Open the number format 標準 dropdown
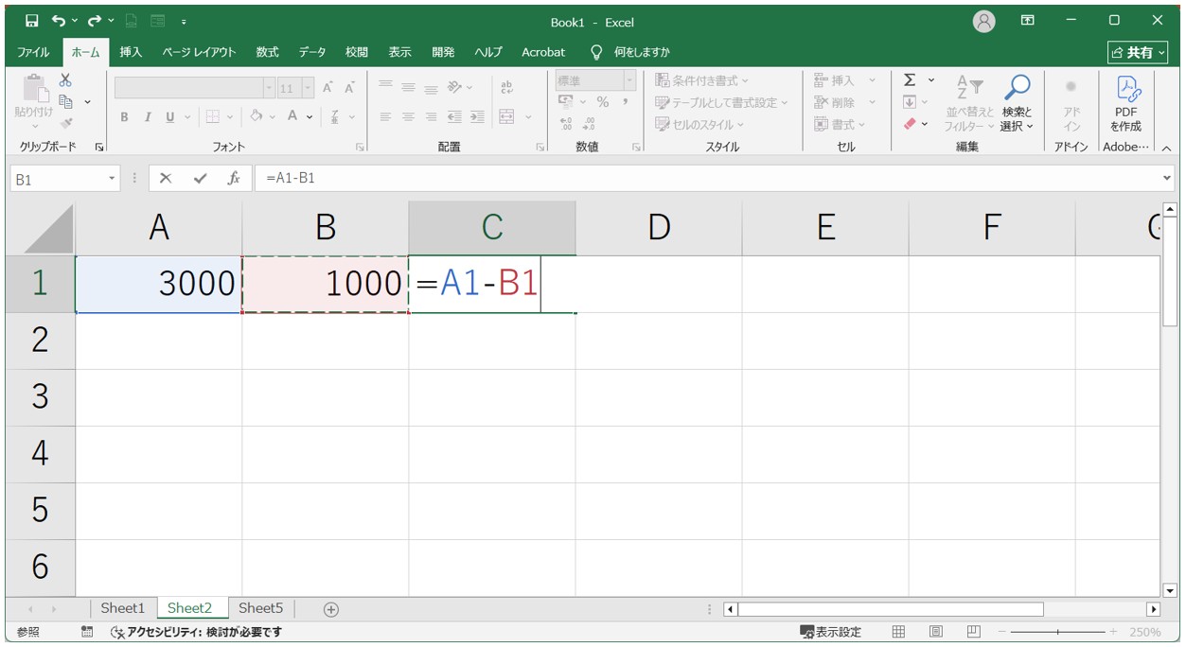 (630, 81)
